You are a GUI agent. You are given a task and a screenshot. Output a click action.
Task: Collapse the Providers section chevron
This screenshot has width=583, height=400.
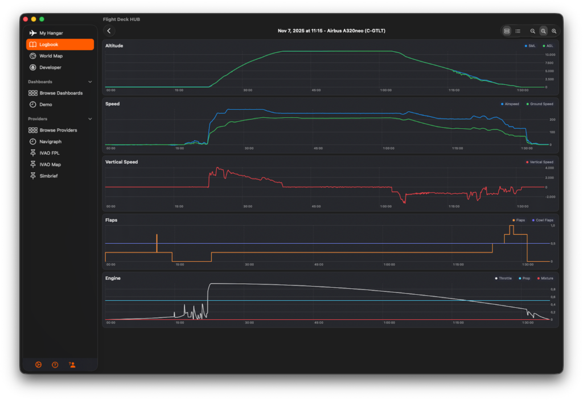(x=90, y=119)
